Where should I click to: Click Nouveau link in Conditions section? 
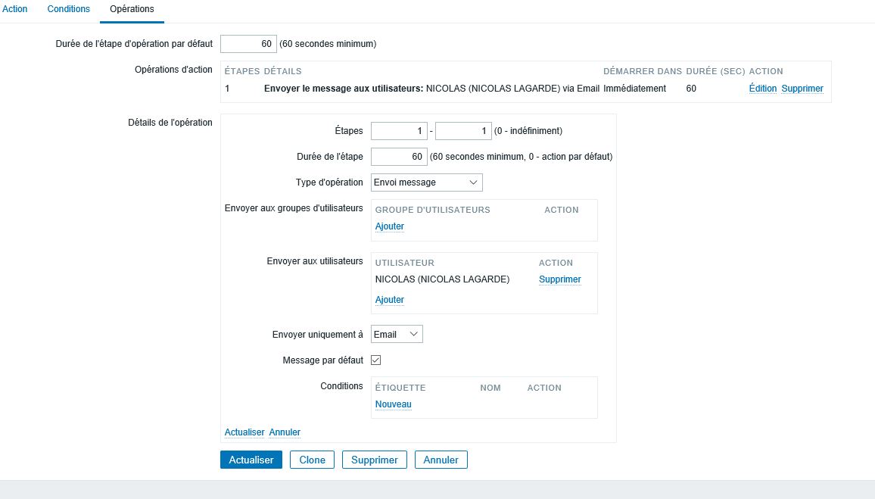393,404
